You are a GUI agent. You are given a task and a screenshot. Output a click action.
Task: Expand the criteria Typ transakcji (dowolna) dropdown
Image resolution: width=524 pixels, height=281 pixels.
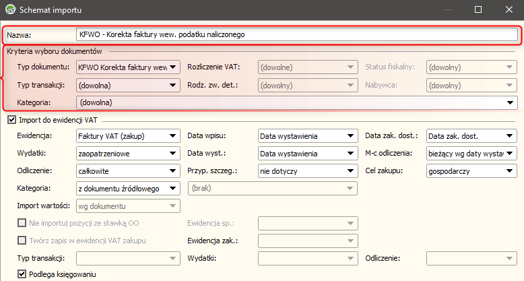(128, 85)
